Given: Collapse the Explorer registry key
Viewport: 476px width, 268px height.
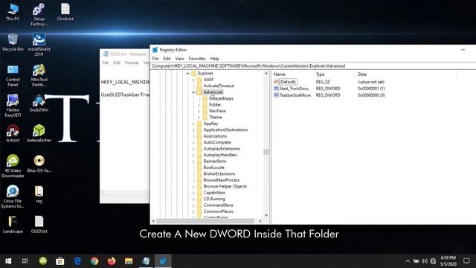Looking at the screenshot, I should coord(188,73).
